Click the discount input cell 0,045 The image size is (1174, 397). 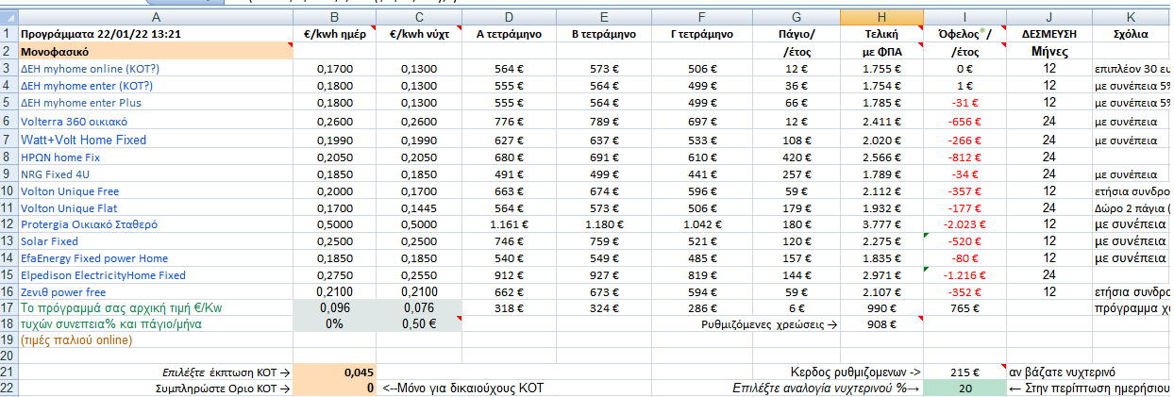click(x=335, y=372)
